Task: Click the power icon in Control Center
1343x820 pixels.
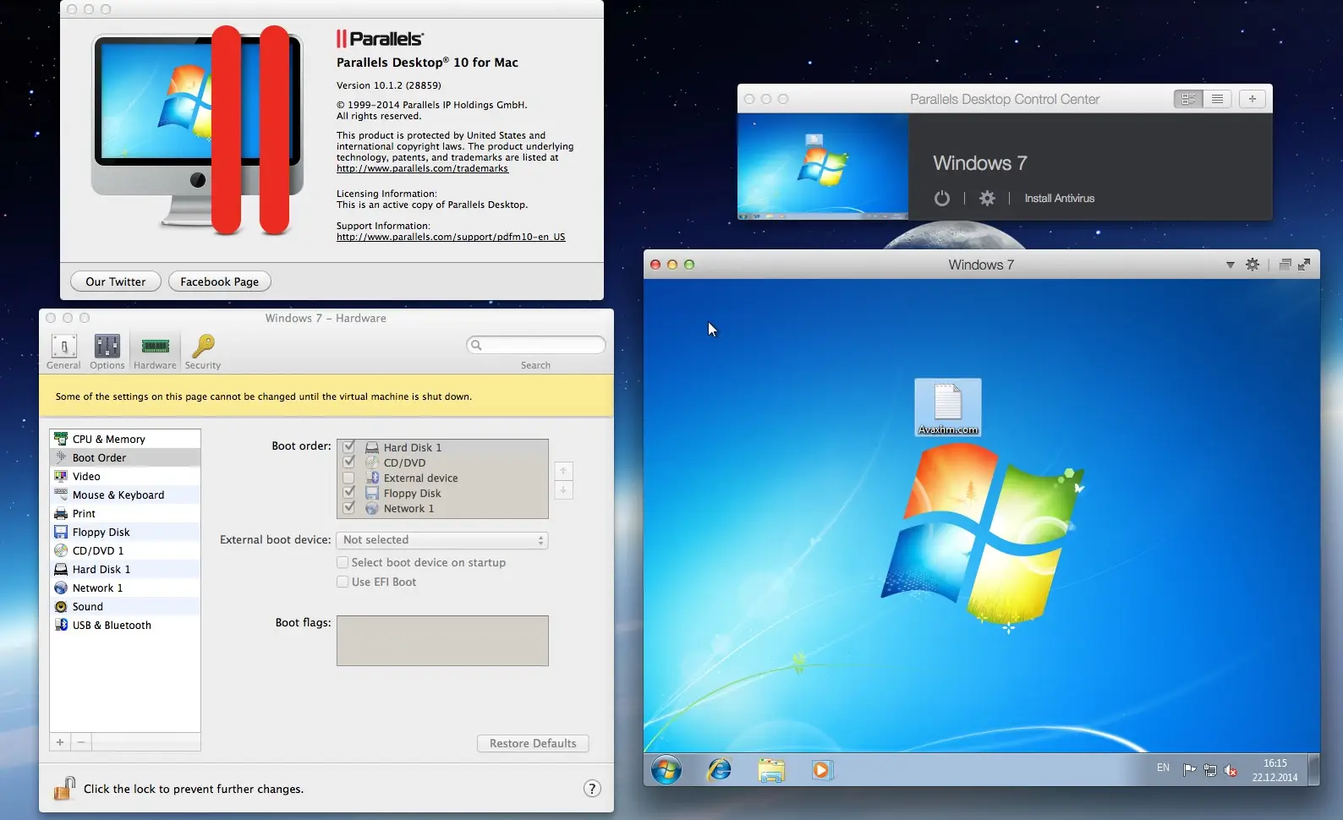Action: (942, 198)
